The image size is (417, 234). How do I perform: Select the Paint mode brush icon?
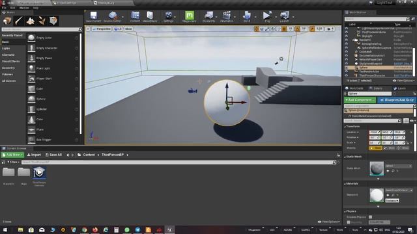[19, 21]
